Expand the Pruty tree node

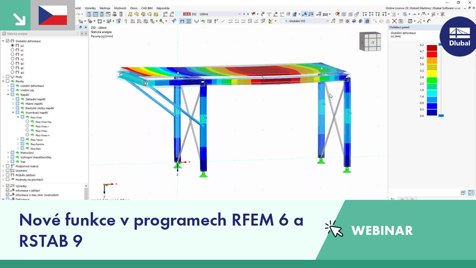[x=4, y=77]
